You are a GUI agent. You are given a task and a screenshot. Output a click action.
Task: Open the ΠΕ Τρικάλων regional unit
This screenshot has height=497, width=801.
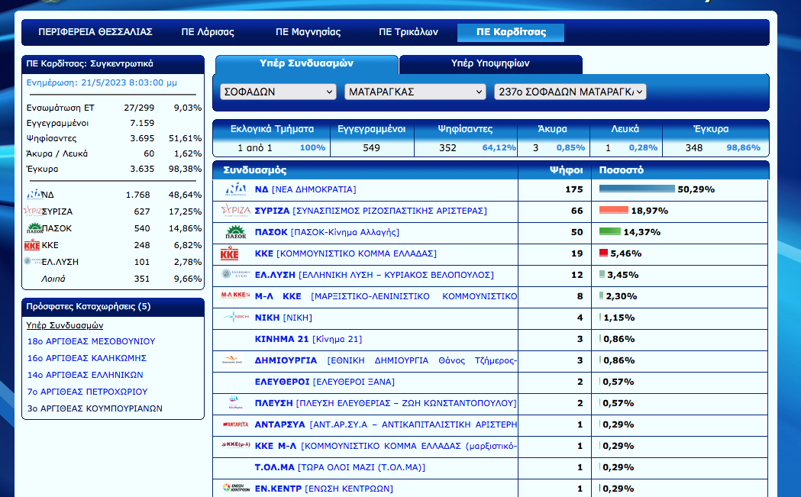point(409,32)
